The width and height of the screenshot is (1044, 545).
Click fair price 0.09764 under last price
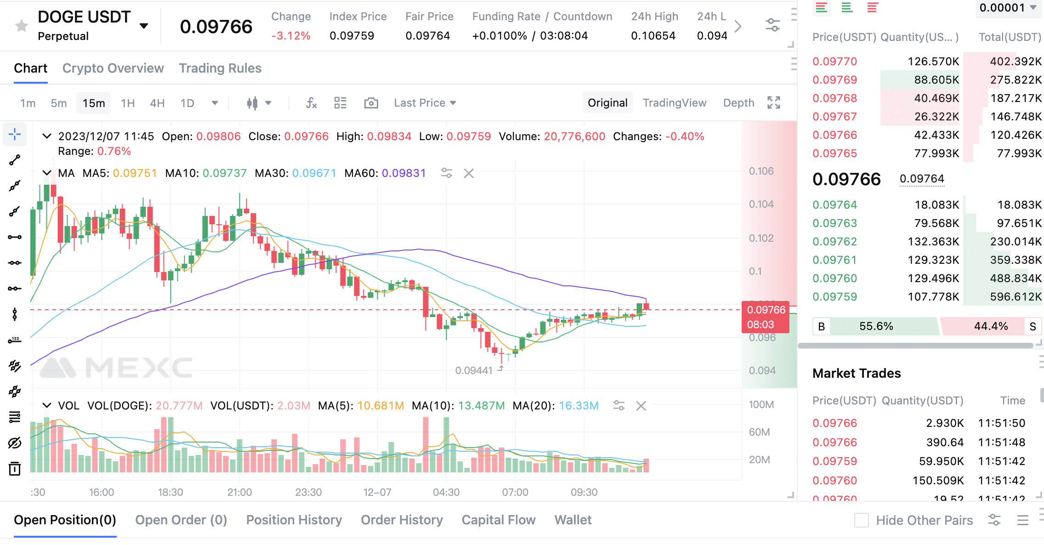pyautogui.click(x=922, y=179)
